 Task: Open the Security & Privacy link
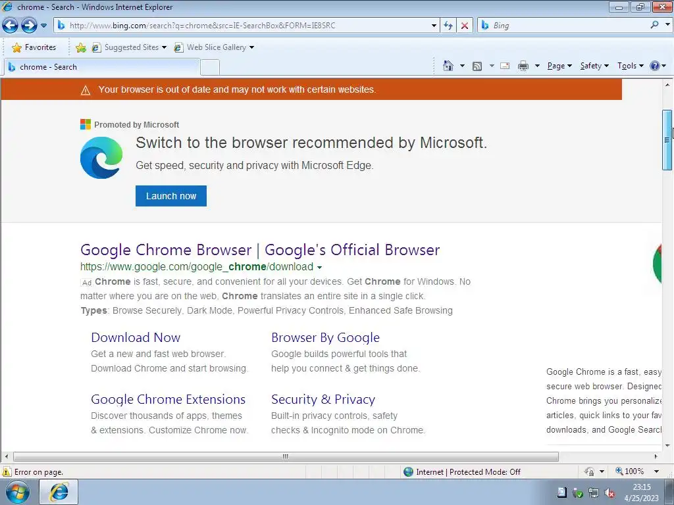tap(323, 399)
